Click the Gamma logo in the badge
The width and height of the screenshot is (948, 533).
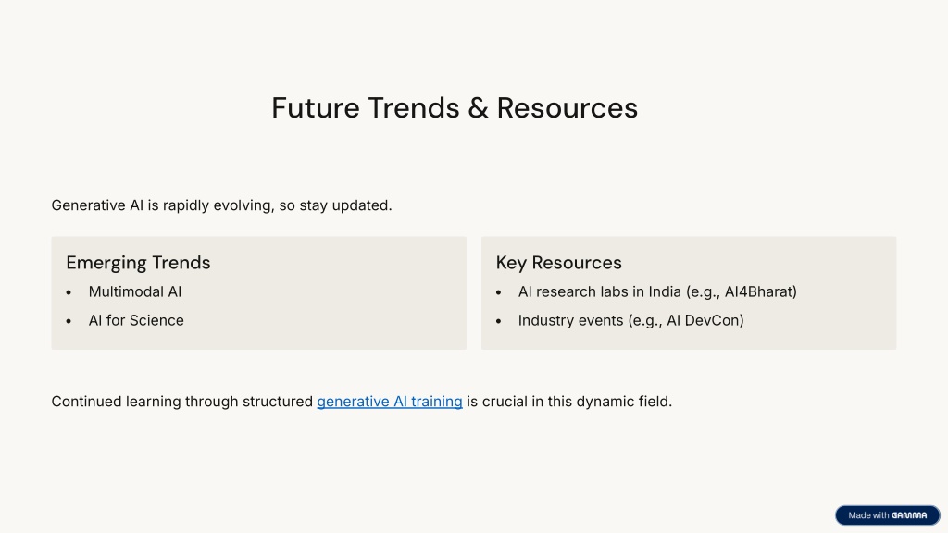pos(909,515)
